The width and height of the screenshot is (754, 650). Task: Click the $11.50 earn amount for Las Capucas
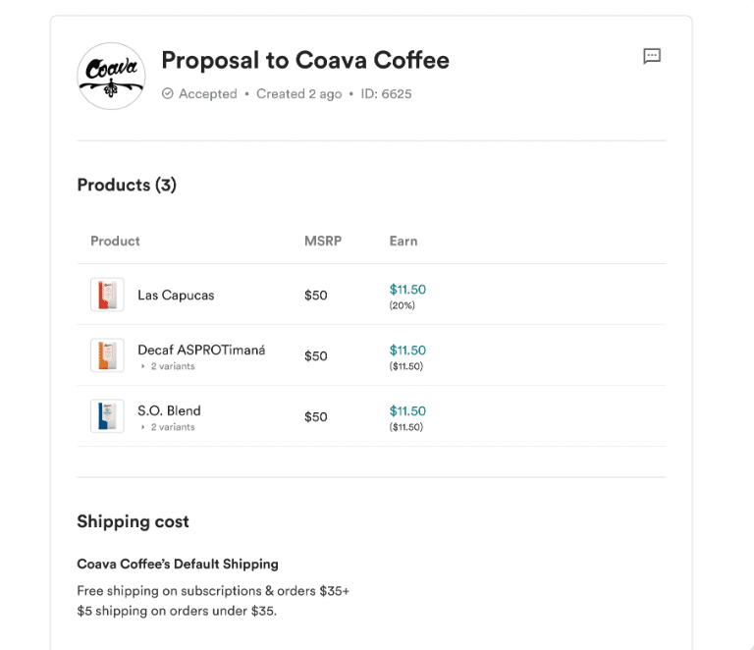(x=407, y=290)
